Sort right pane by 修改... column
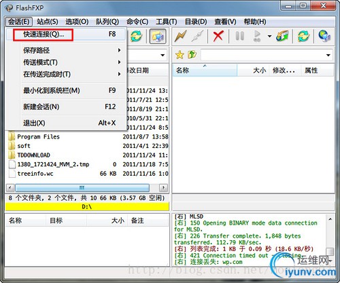 click(285, 71)
